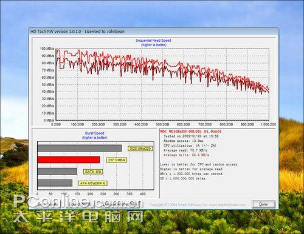Open the simplisoftware.com website link
The image size is (304, 234).
(x=227, y=205)
